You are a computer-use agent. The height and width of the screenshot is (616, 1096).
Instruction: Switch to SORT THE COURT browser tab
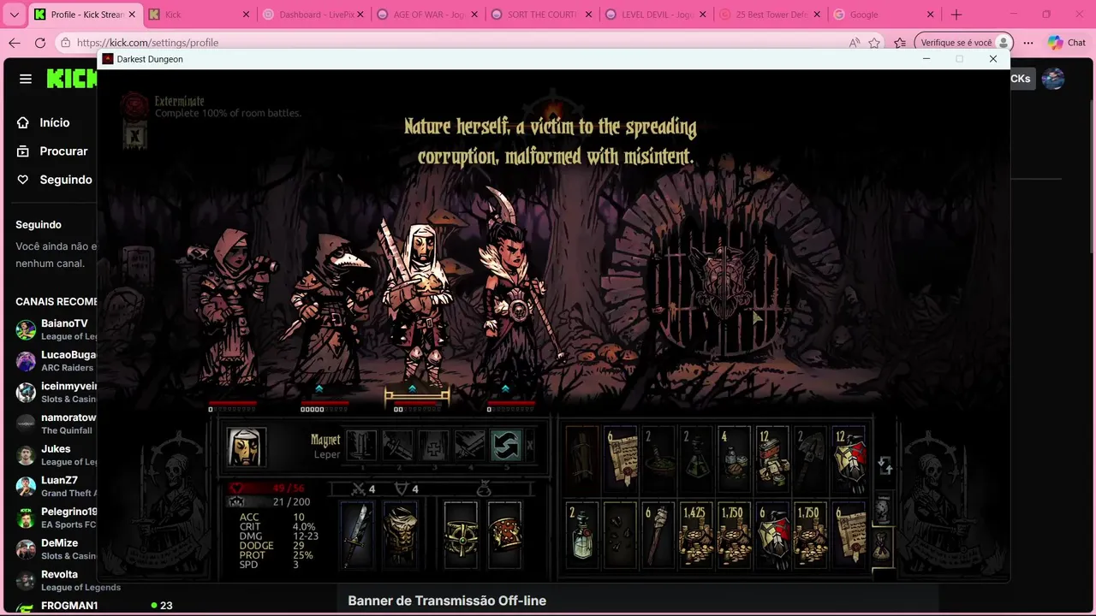point(541,15)
